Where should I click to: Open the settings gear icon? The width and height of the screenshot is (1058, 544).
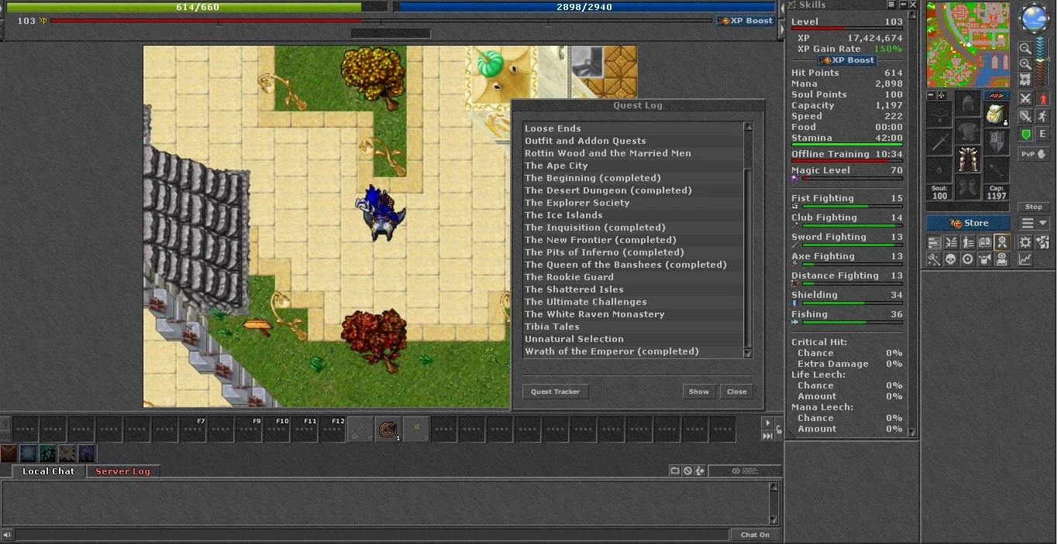coord(1025,242)
